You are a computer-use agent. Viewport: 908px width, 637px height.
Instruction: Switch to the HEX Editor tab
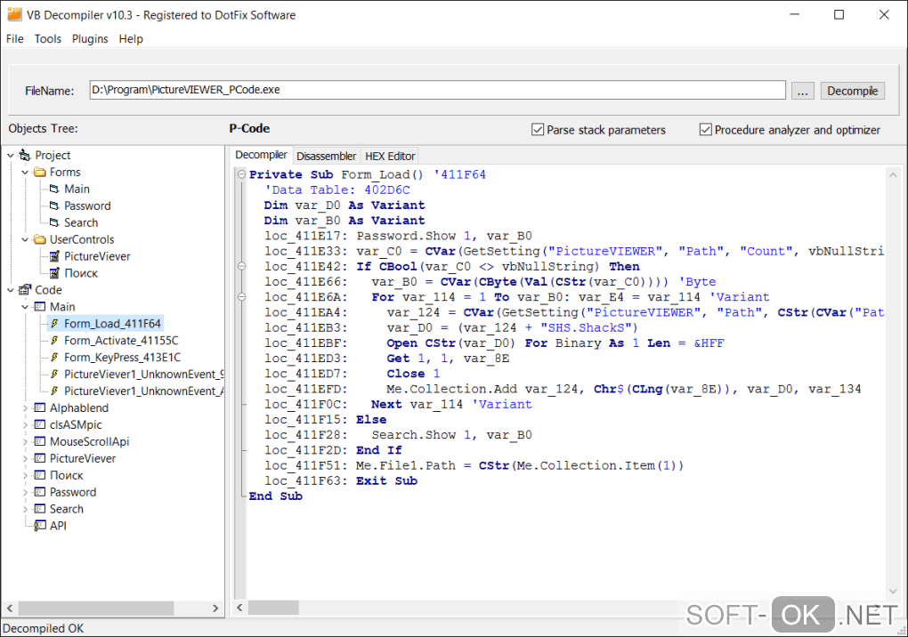point(390,156)
